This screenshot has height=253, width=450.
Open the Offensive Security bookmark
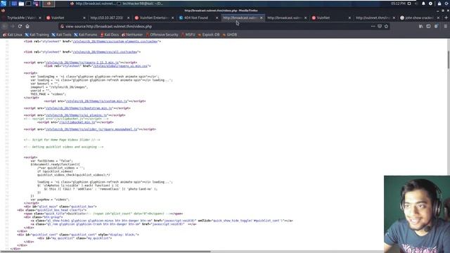[x=162, y=34]
